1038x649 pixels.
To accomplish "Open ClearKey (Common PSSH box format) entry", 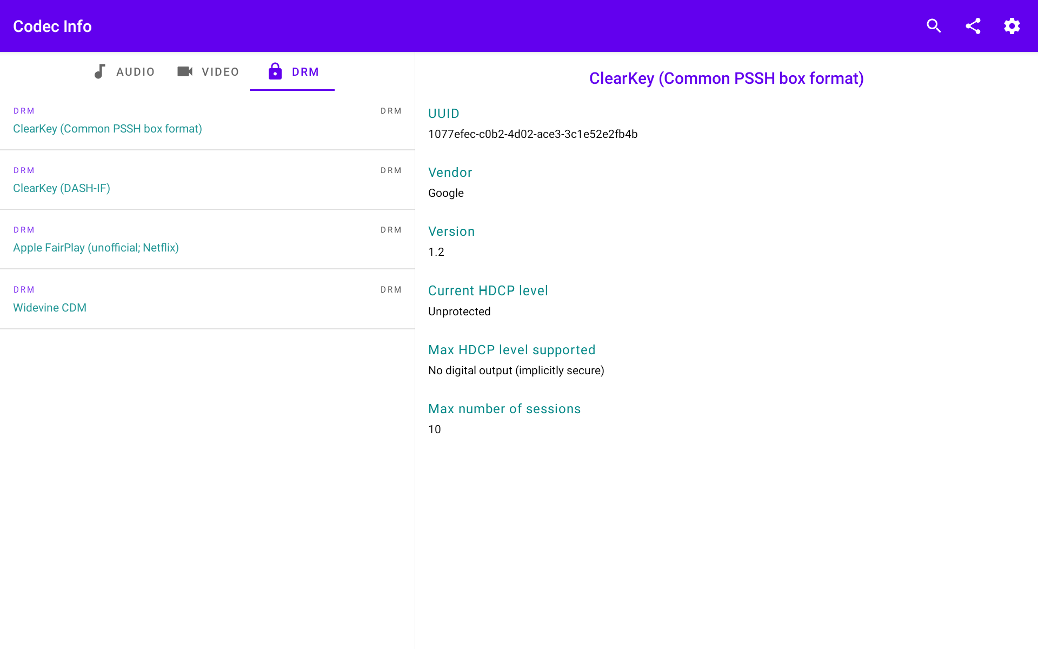I will pyautogui.click(x=107, y=129).
